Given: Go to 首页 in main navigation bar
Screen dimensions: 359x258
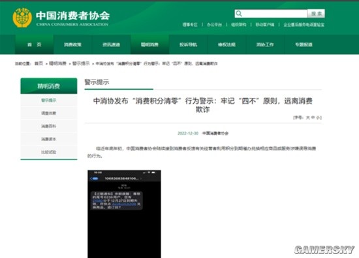Looking at the screenshot, I should pyautogui.click(x=35, y=44).
